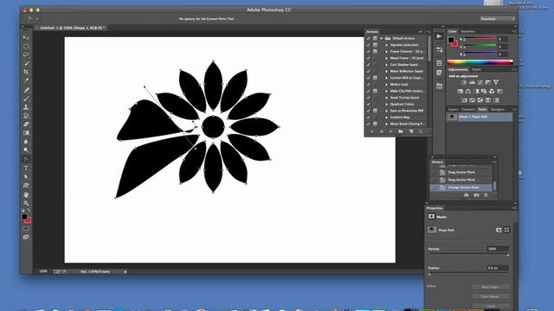Select the Crop tool
554x311 pixels.
tap(26, 72)
